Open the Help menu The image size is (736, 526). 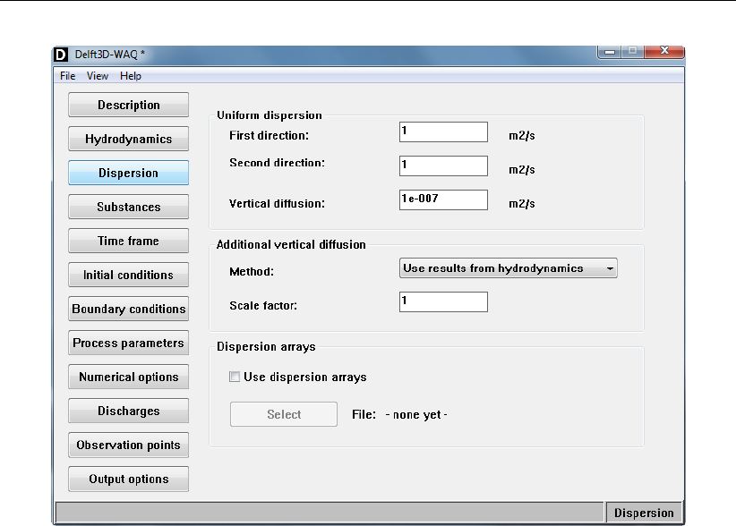pyautogui.click(x=131, y=76)
